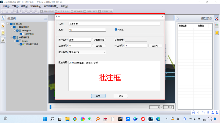Click the 确定 button in the dialog
This screenshot has width=220, height=123.
point(98,96)
